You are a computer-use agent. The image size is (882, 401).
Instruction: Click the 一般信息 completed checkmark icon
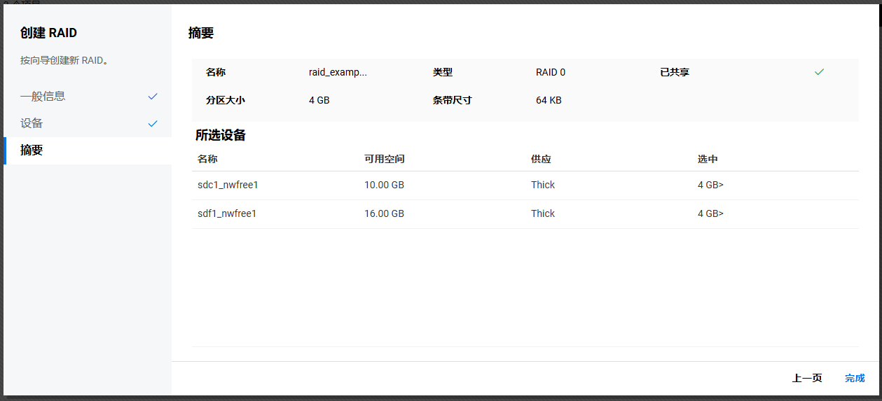[153, 97]
